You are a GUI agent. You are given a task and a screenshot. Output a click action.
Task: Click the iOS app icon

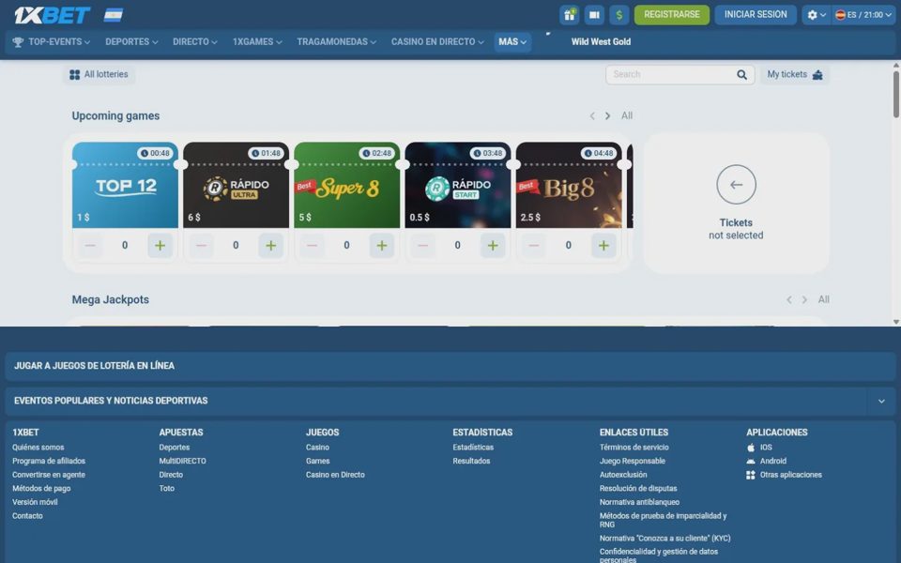click(751, 448)
